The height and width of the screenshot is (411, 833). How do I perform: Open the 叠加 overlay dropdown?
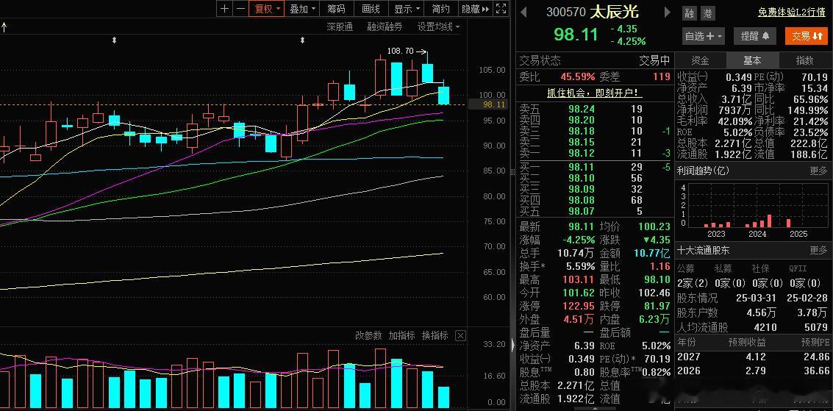coord(301,9)
